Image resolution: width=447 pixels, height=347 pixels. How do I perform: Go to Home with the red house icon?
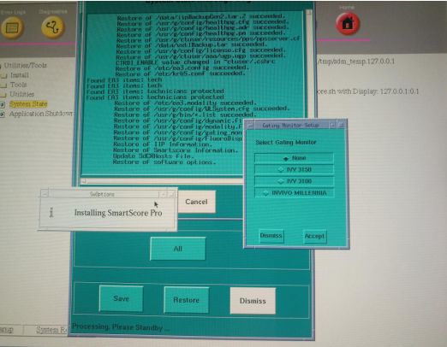(x=348, y=23)
